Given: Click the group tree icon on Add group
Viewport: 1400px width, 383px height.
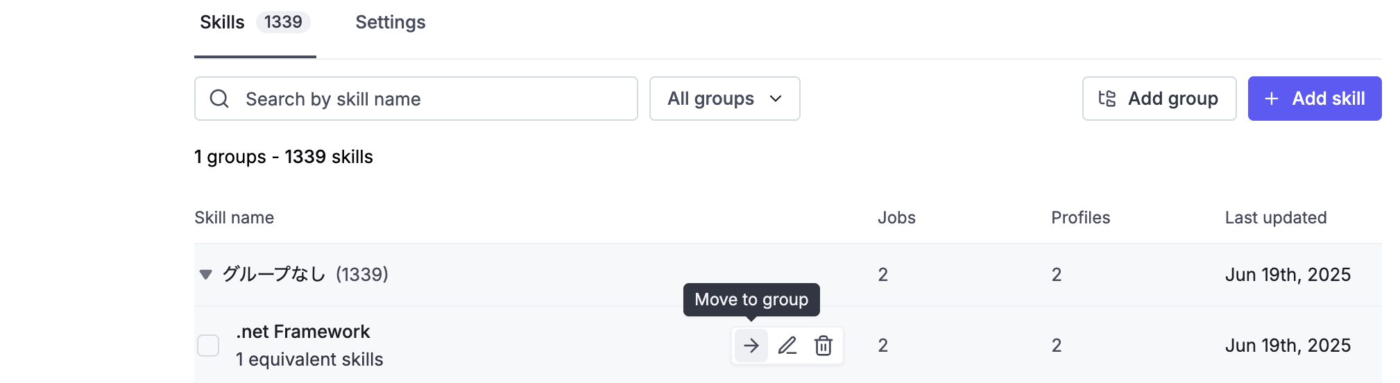Looking at the screenshot, I should pos(1107,99).
